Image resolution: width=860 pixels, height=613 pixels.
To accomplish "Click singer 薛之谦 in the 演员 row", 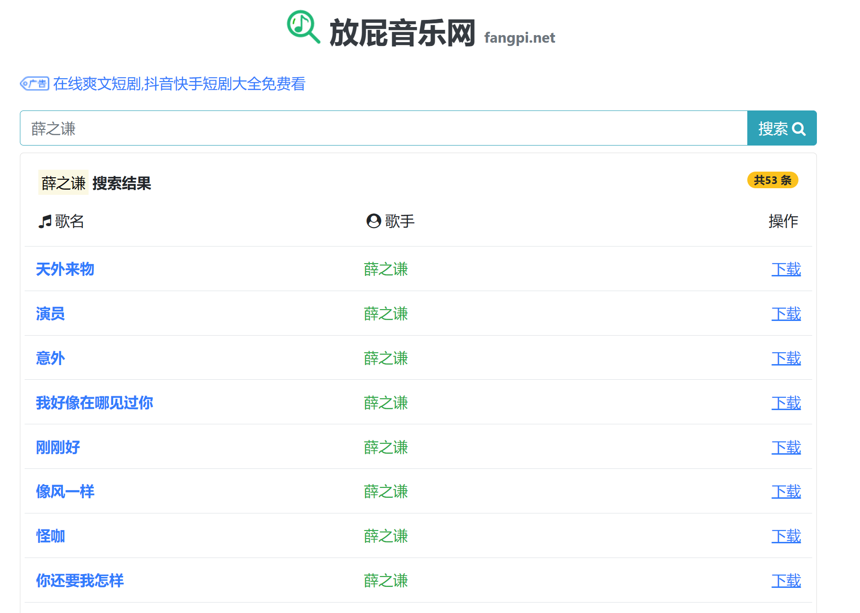I will pyautogui.click(x=386, y=314).
